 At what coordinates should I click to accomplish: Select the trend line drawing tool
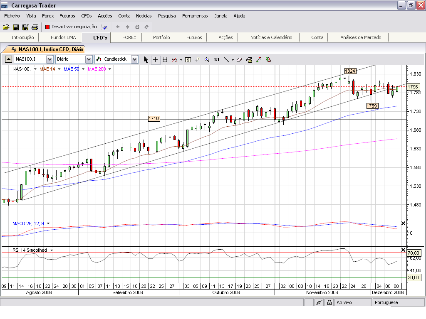[x=226, y=60]
